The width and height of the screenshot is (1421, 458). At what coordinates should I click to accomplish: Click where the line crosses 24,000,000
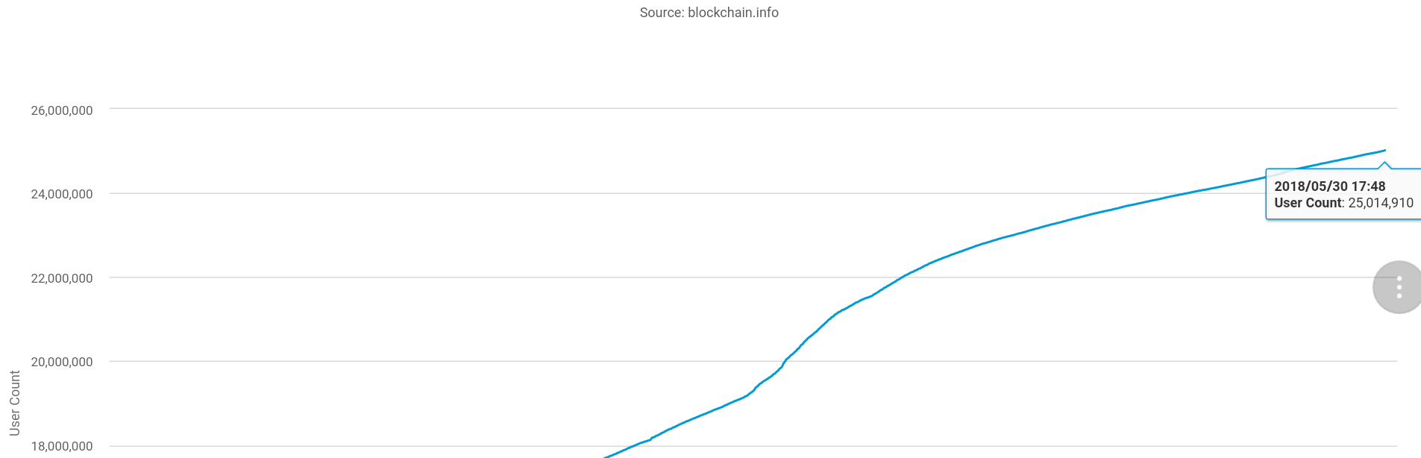[x=1193, y=192]
